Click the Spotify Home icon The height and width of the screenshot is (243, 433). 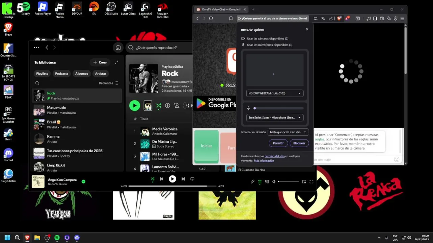pyautogui.click(x=118, y=48)
